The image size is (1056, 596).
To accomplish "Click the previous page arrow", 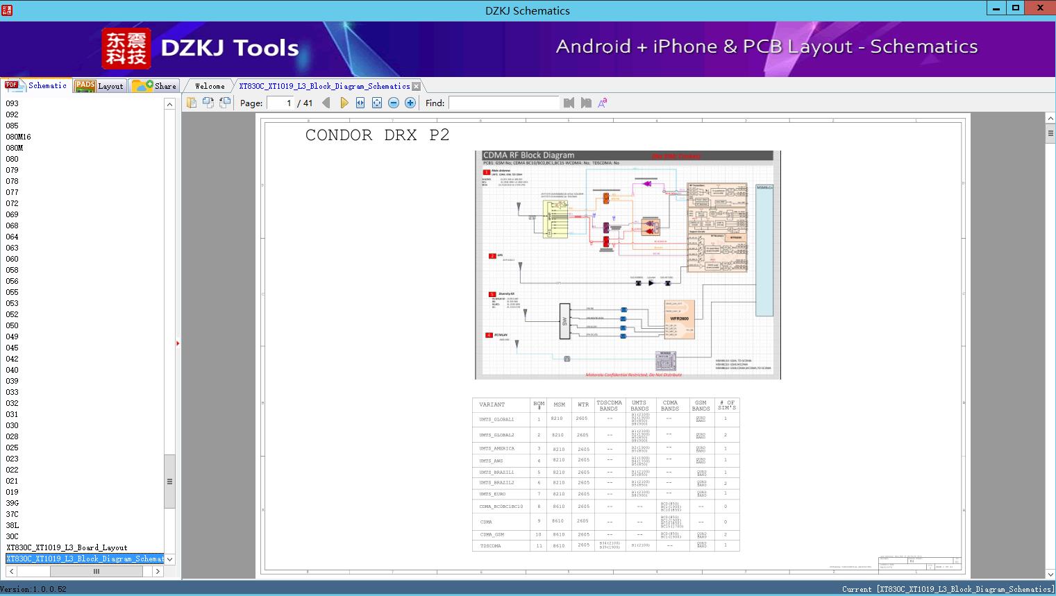I will (326, 103).
